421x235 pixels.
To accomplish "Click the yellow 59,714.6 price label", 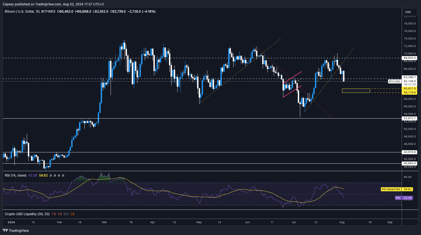I will coord(410,93).
